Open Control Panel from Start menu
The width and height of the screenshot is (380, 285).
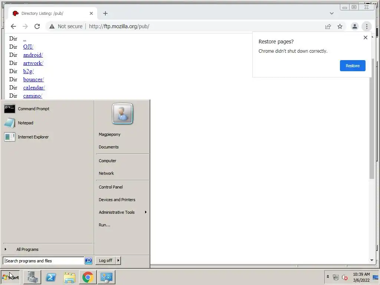(x=111, y=187)
